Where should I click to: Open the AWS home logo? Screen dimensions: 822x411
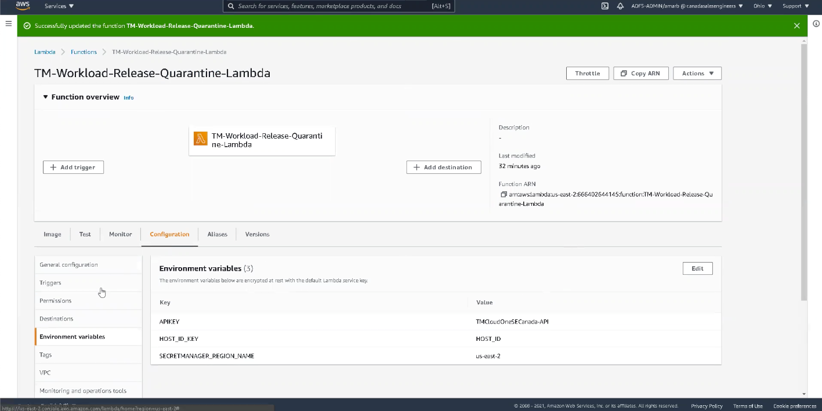(23, 6)
